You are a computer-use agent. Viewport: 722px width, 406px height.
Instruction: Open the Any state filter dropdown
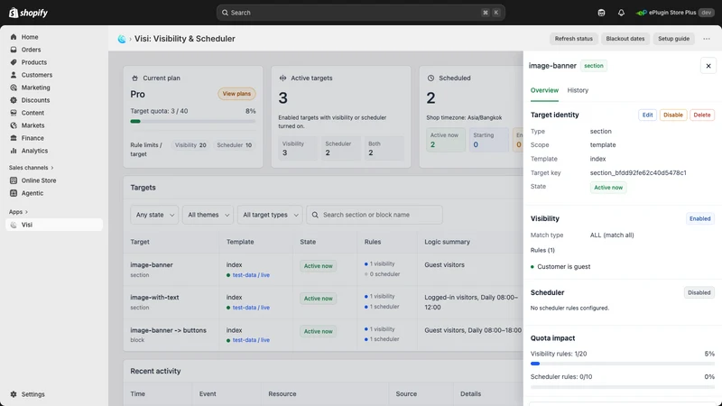click(154, 215)
